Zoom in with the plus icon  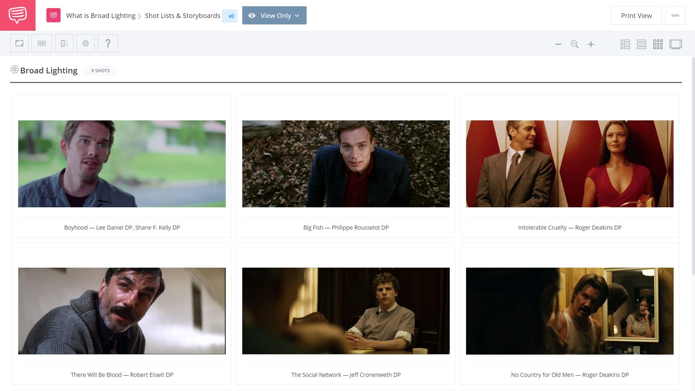pyautogui.click(x=591, y=44)
